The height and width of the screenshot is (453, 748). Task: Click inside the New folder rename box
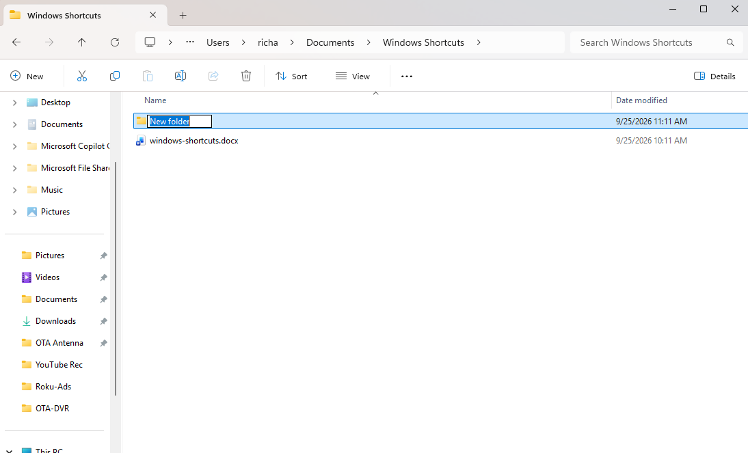(179, 121)
